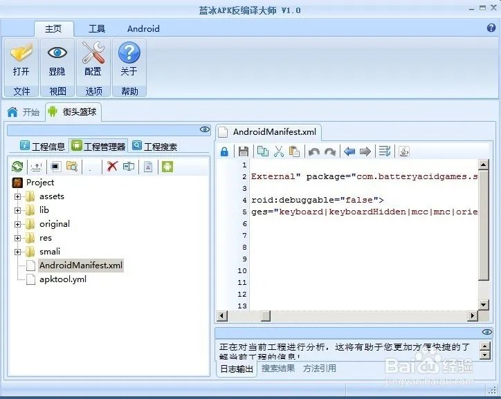Click the 关于 (About) help icon
Screen dimensions: 501x399
[x=129, y=59]
